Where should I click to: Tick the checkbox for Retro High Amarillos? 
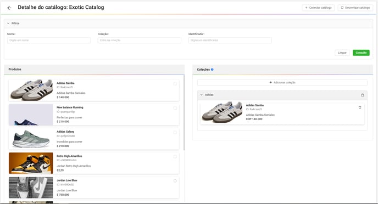pos(175,157)
